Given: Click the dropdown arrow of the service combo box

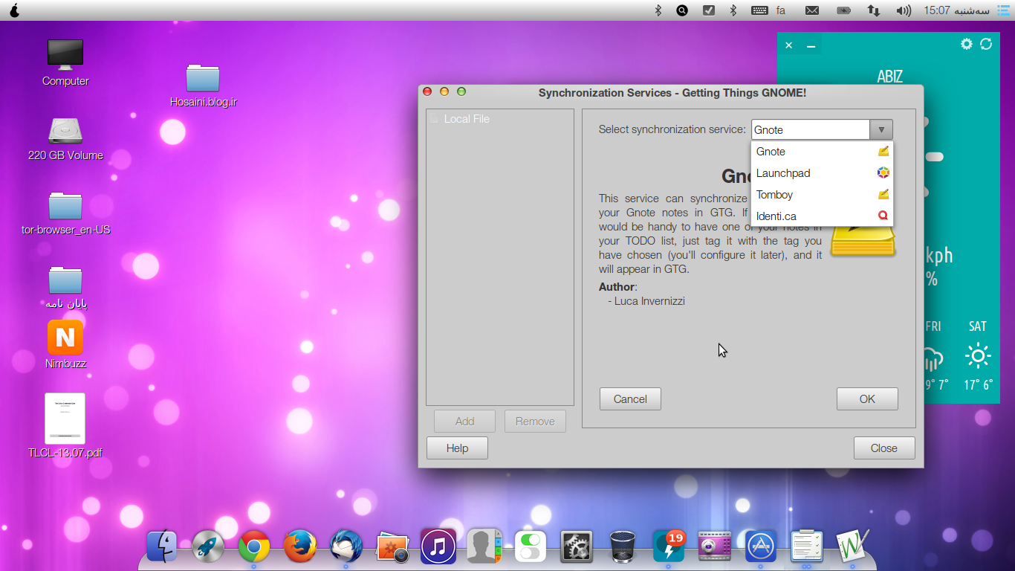Looking at the screenshot, I should pyautogui.click(x=881, y=129).
